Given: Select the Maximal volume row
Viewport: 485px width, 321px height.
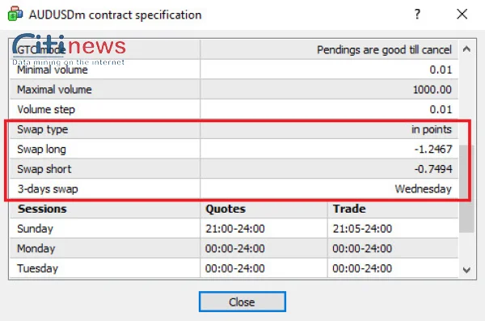Looking at the screenshot, I should click(234, 90).
